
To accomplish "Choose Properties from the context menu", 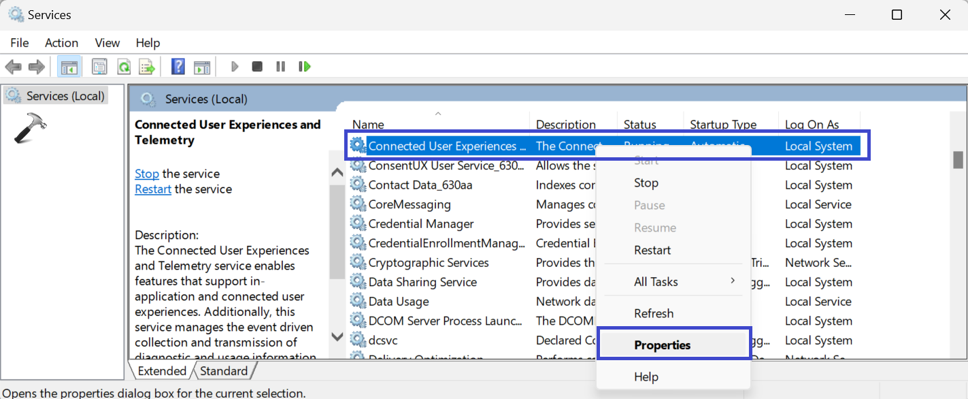I will (x=662, y=345).
